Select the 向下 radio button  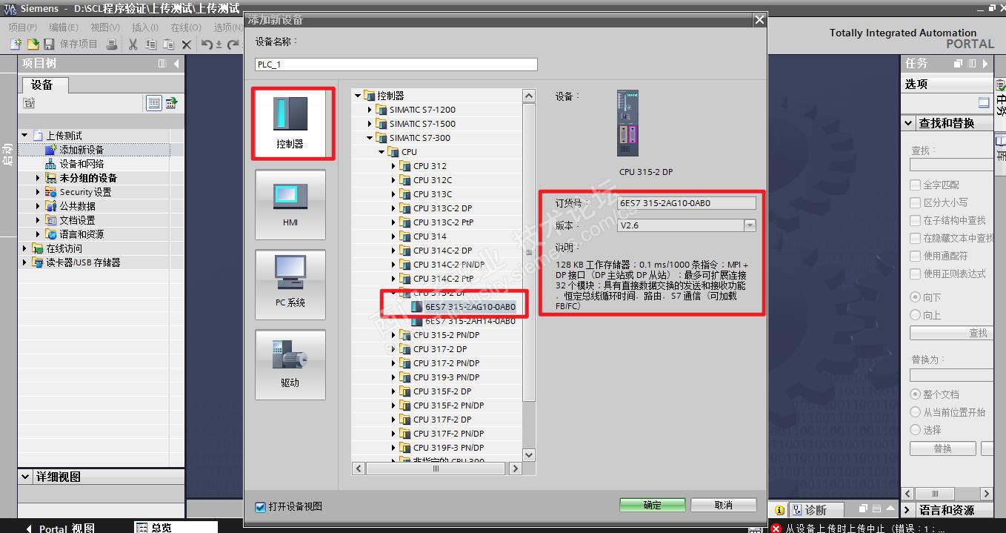[915, 297]
